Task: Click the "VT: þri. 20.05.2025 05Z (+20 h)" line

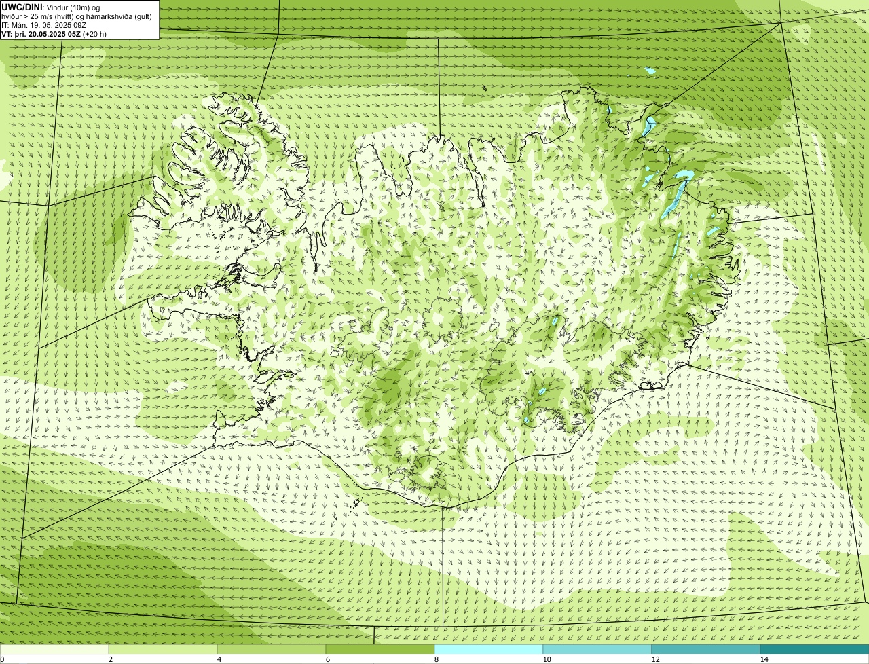Action: [x=54, y=34]
